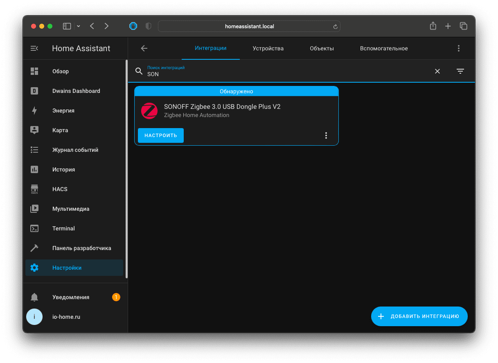This screenshot has width=498, height=363.
Task: Open Обзор in the sidebar
Action: (x=74, y=71)
